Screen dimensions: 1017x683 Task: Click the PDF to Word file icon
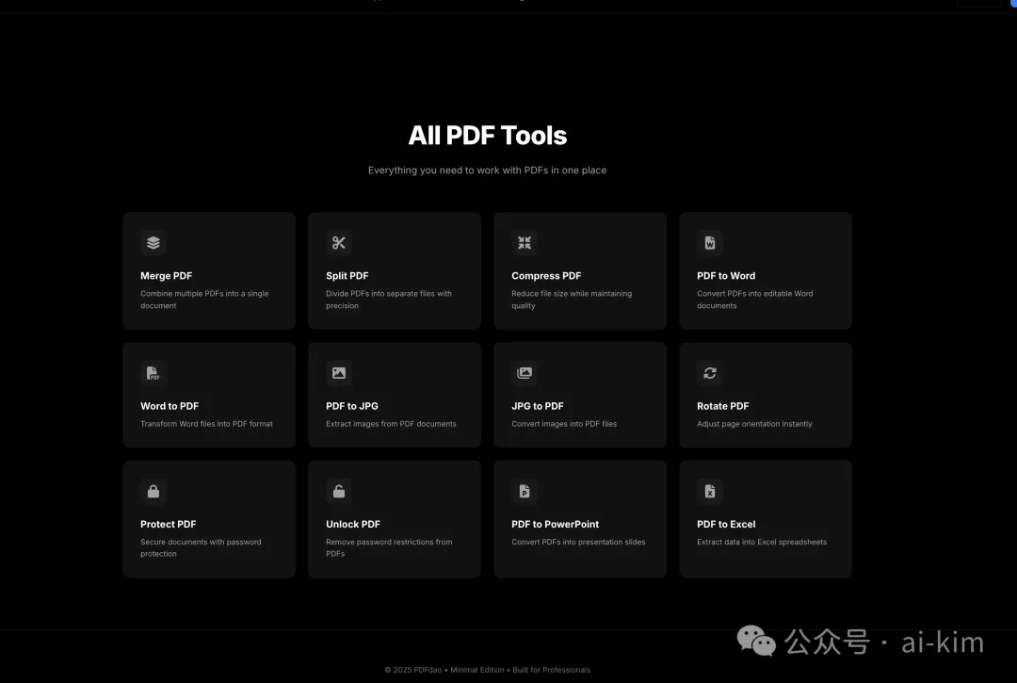(710, 243)
